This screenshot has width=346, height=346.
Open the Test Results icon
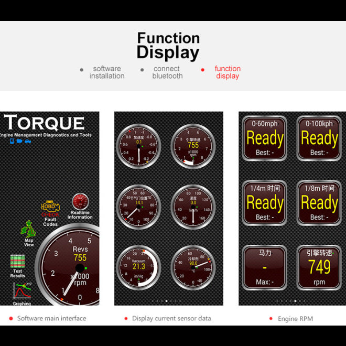(x=18, y=266)
